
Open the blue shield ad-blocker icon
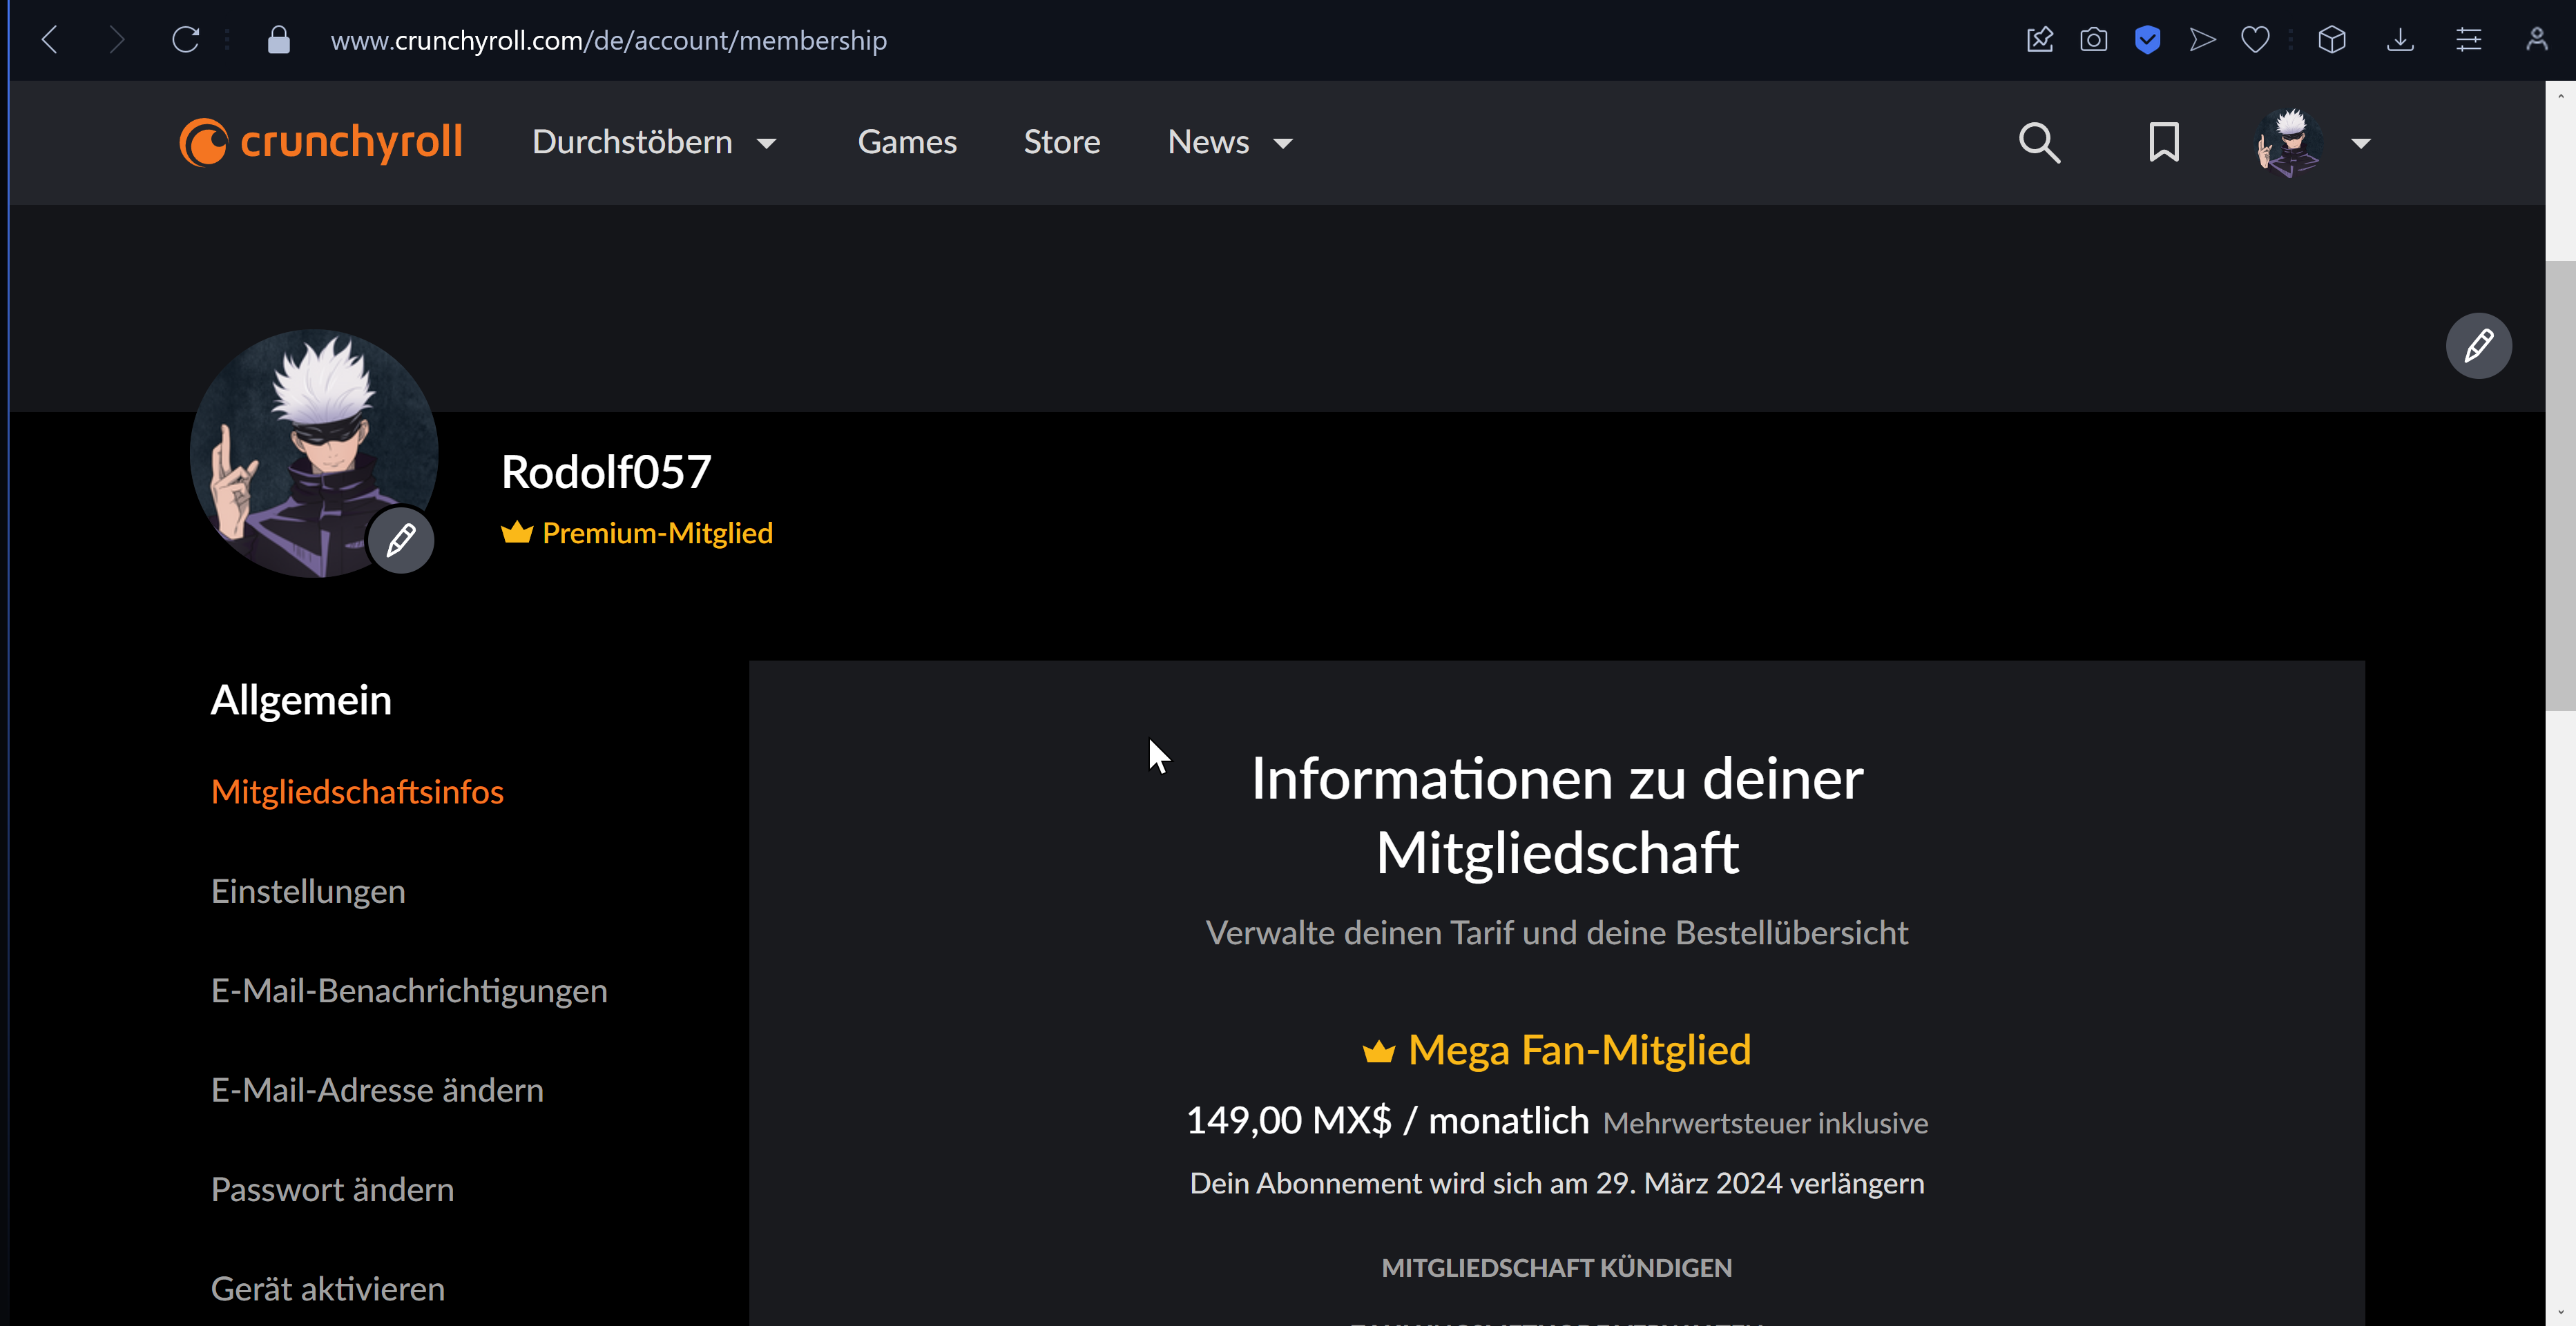point(2147,40)
